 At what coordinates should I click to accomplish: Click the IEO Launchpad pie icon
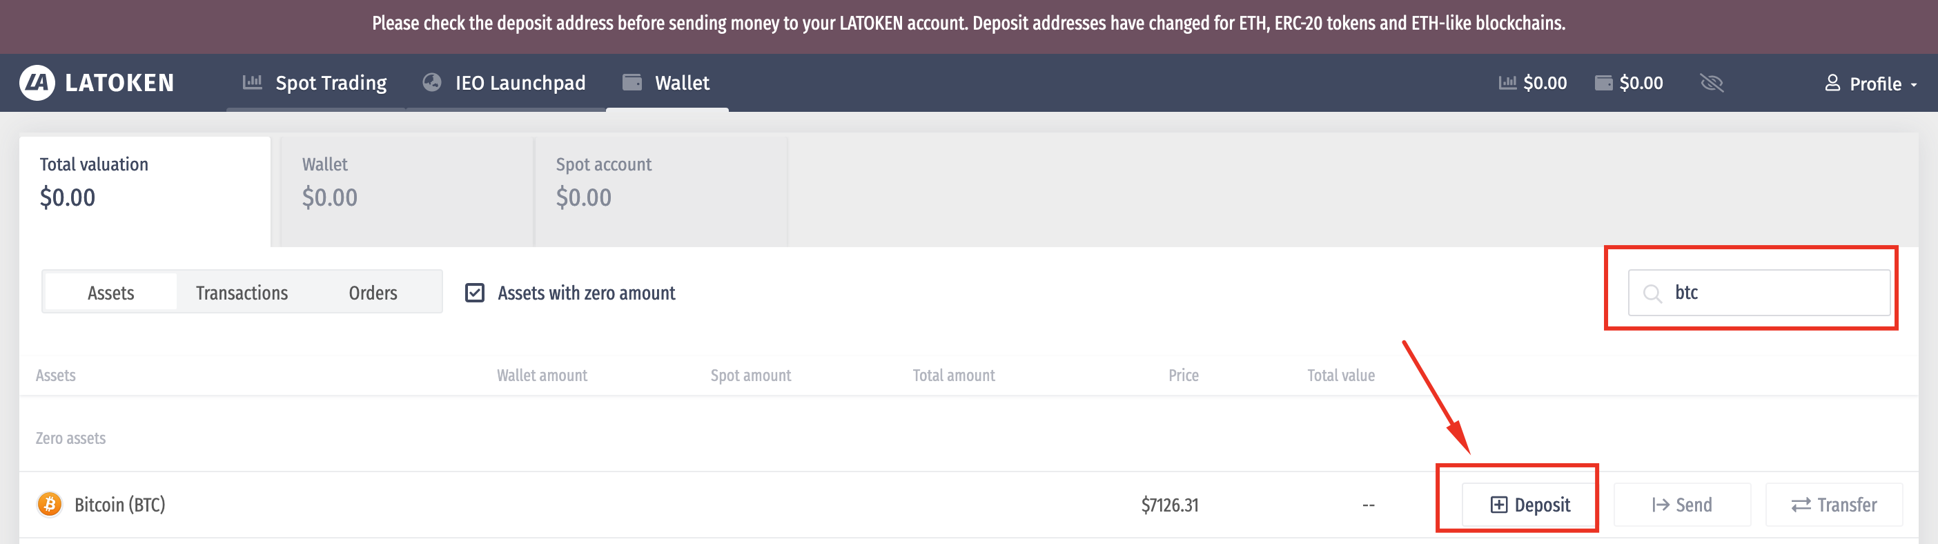tap(432, 82)
